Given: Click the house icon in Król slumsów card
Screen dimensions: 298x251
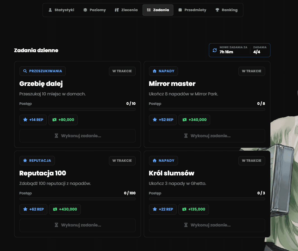Looking at the screenshot, I should pos(155,160).
